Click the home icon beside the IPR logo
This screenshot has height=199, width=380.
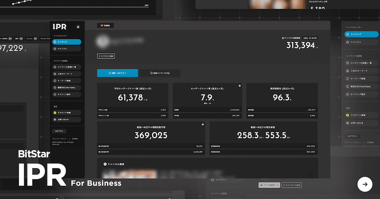78,26
